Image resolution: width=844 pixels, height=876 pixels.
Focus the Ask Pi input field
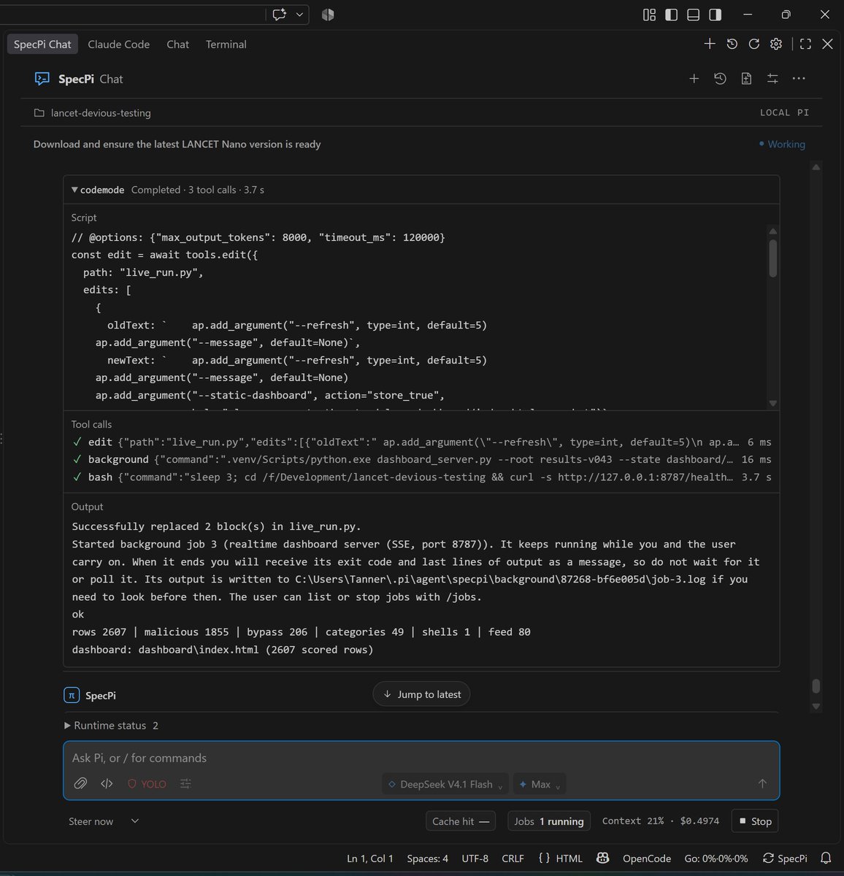pyautogui.click(x=421, y=758)
